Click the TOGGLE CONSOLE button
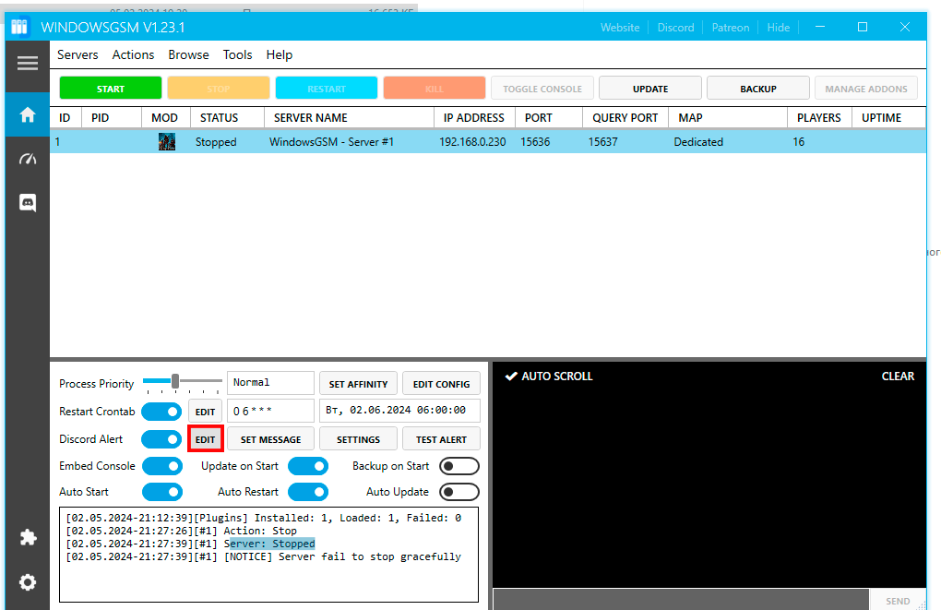This screenshot has height=610, width=941. pyautogui.click(x=542, y=89)
